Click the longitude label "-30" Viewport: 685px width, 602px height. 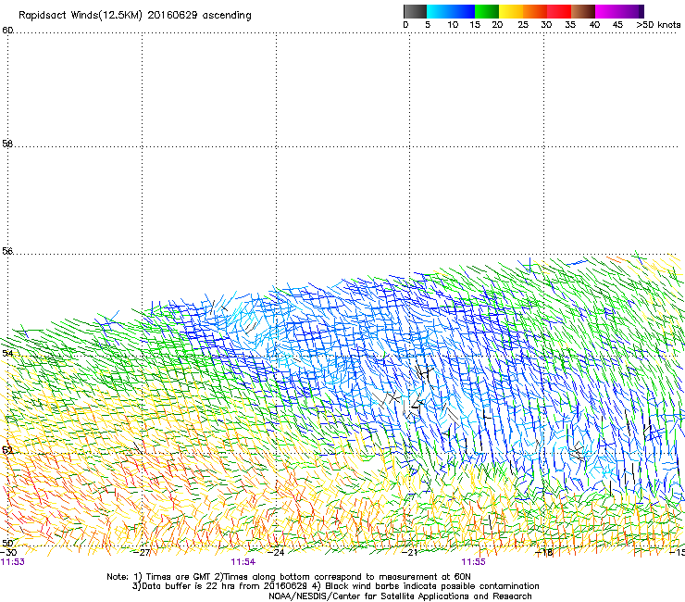click(x=8, y=553)
